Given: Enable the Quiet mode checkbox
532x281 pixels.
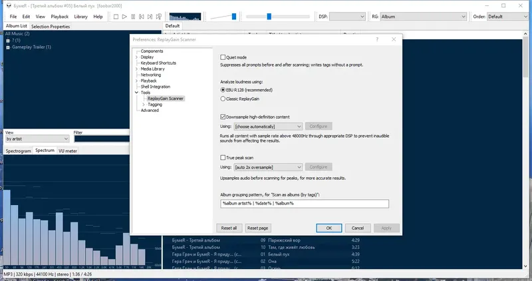Looking at the screenshot, I should click(x=223, y=57).
